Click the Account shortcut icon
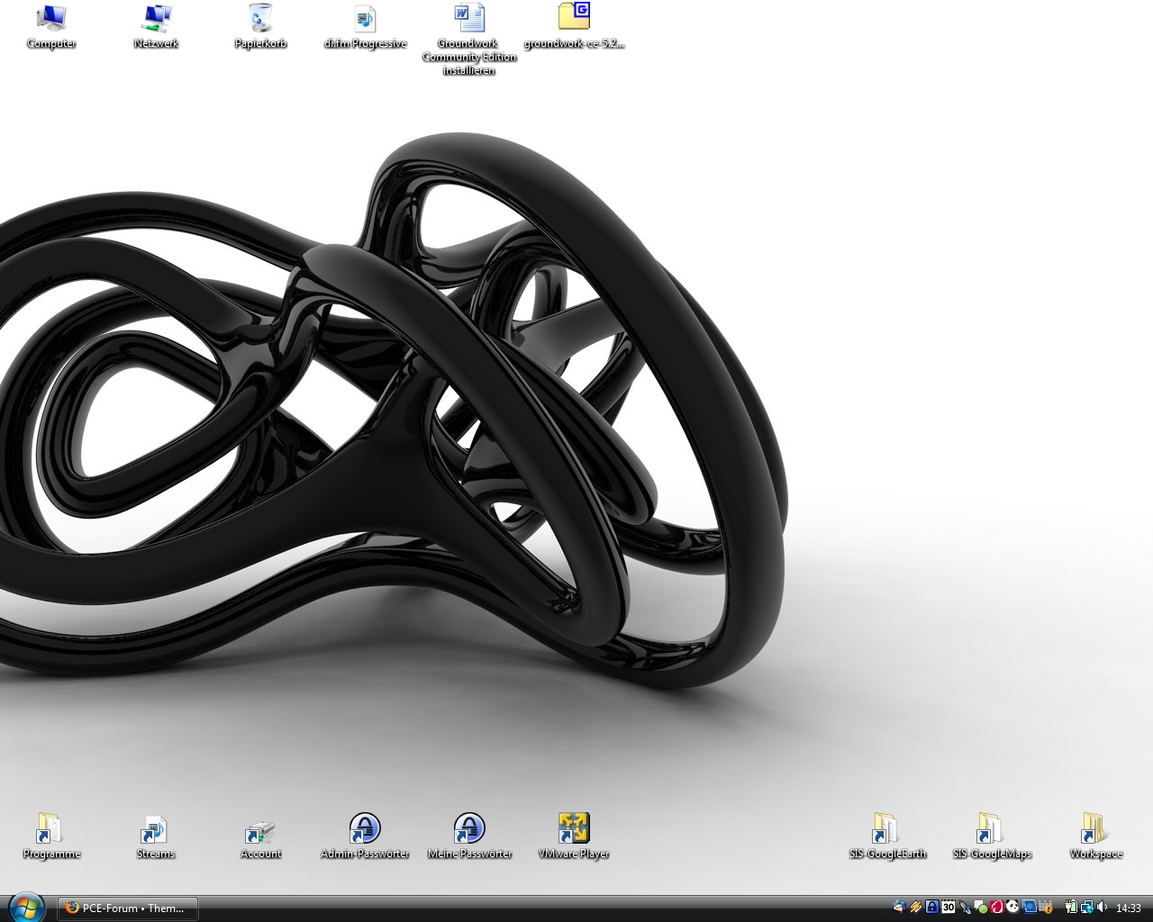The height and width of the screenshot is (922, 1153). click(260, 828)
